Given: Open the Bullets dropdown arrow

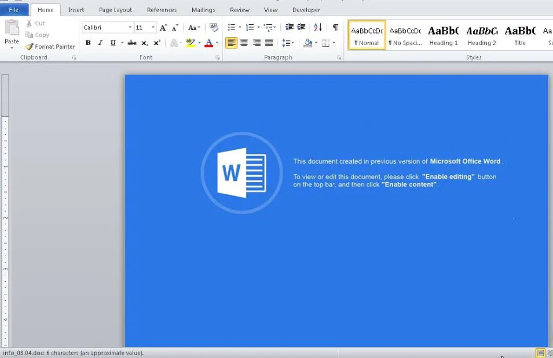Looking at the screenshot, I should 240,28.
